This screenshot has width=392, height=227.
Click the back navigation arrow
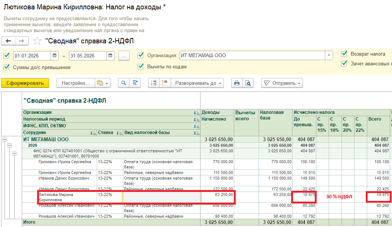8,41
